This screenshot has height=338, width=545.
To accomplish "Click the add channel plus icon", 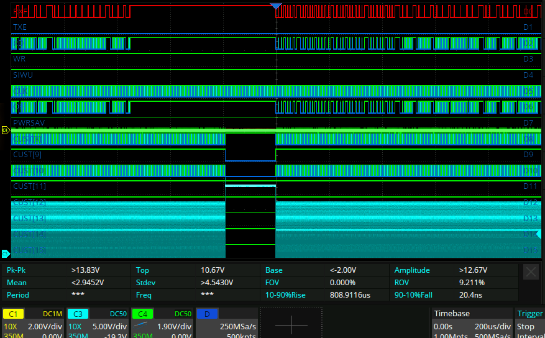I will click(291, 325).
